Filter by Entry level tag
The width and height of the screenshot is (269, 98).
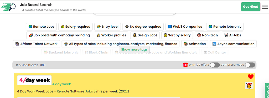107,27
